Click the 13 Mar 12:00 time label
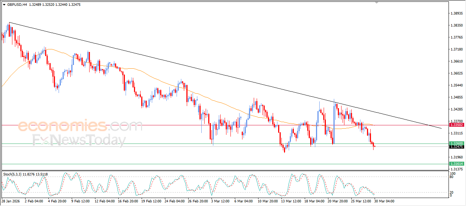The width and height of the screenshot is (466, 206). (x=291, y=201)
